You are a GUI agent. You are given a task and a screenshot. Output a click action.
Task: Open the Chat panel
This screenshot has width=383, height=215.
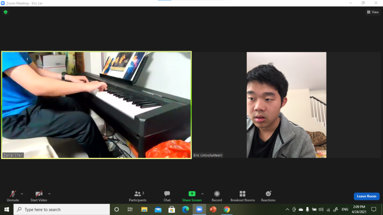click(167, 196)
